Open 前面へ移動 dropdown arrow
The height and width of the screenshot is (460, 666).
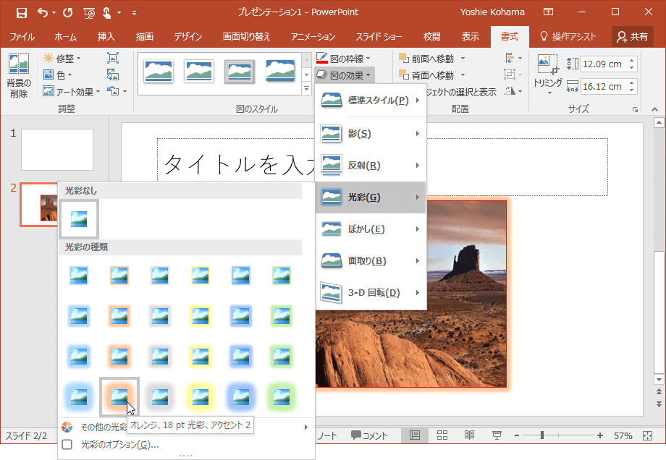point(463,59)
